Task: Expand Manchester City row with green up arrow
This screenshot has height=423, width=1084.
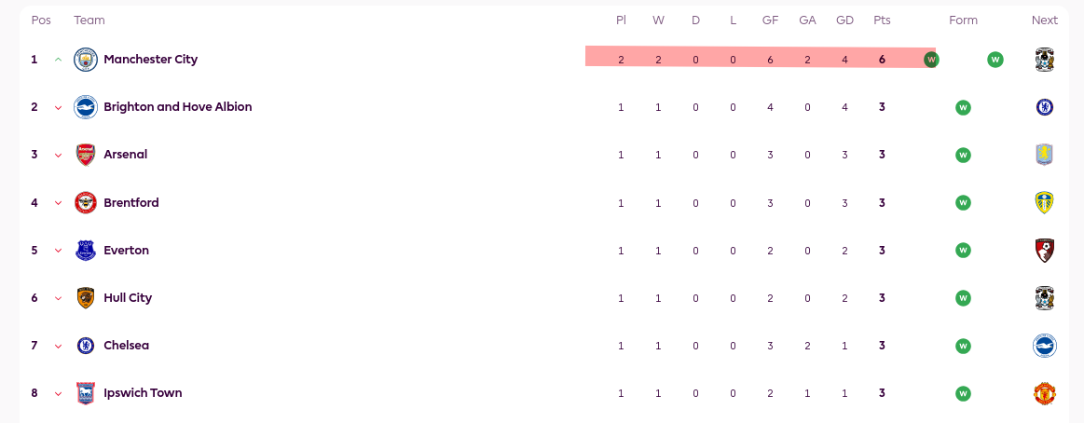Action: pos(58,60)
